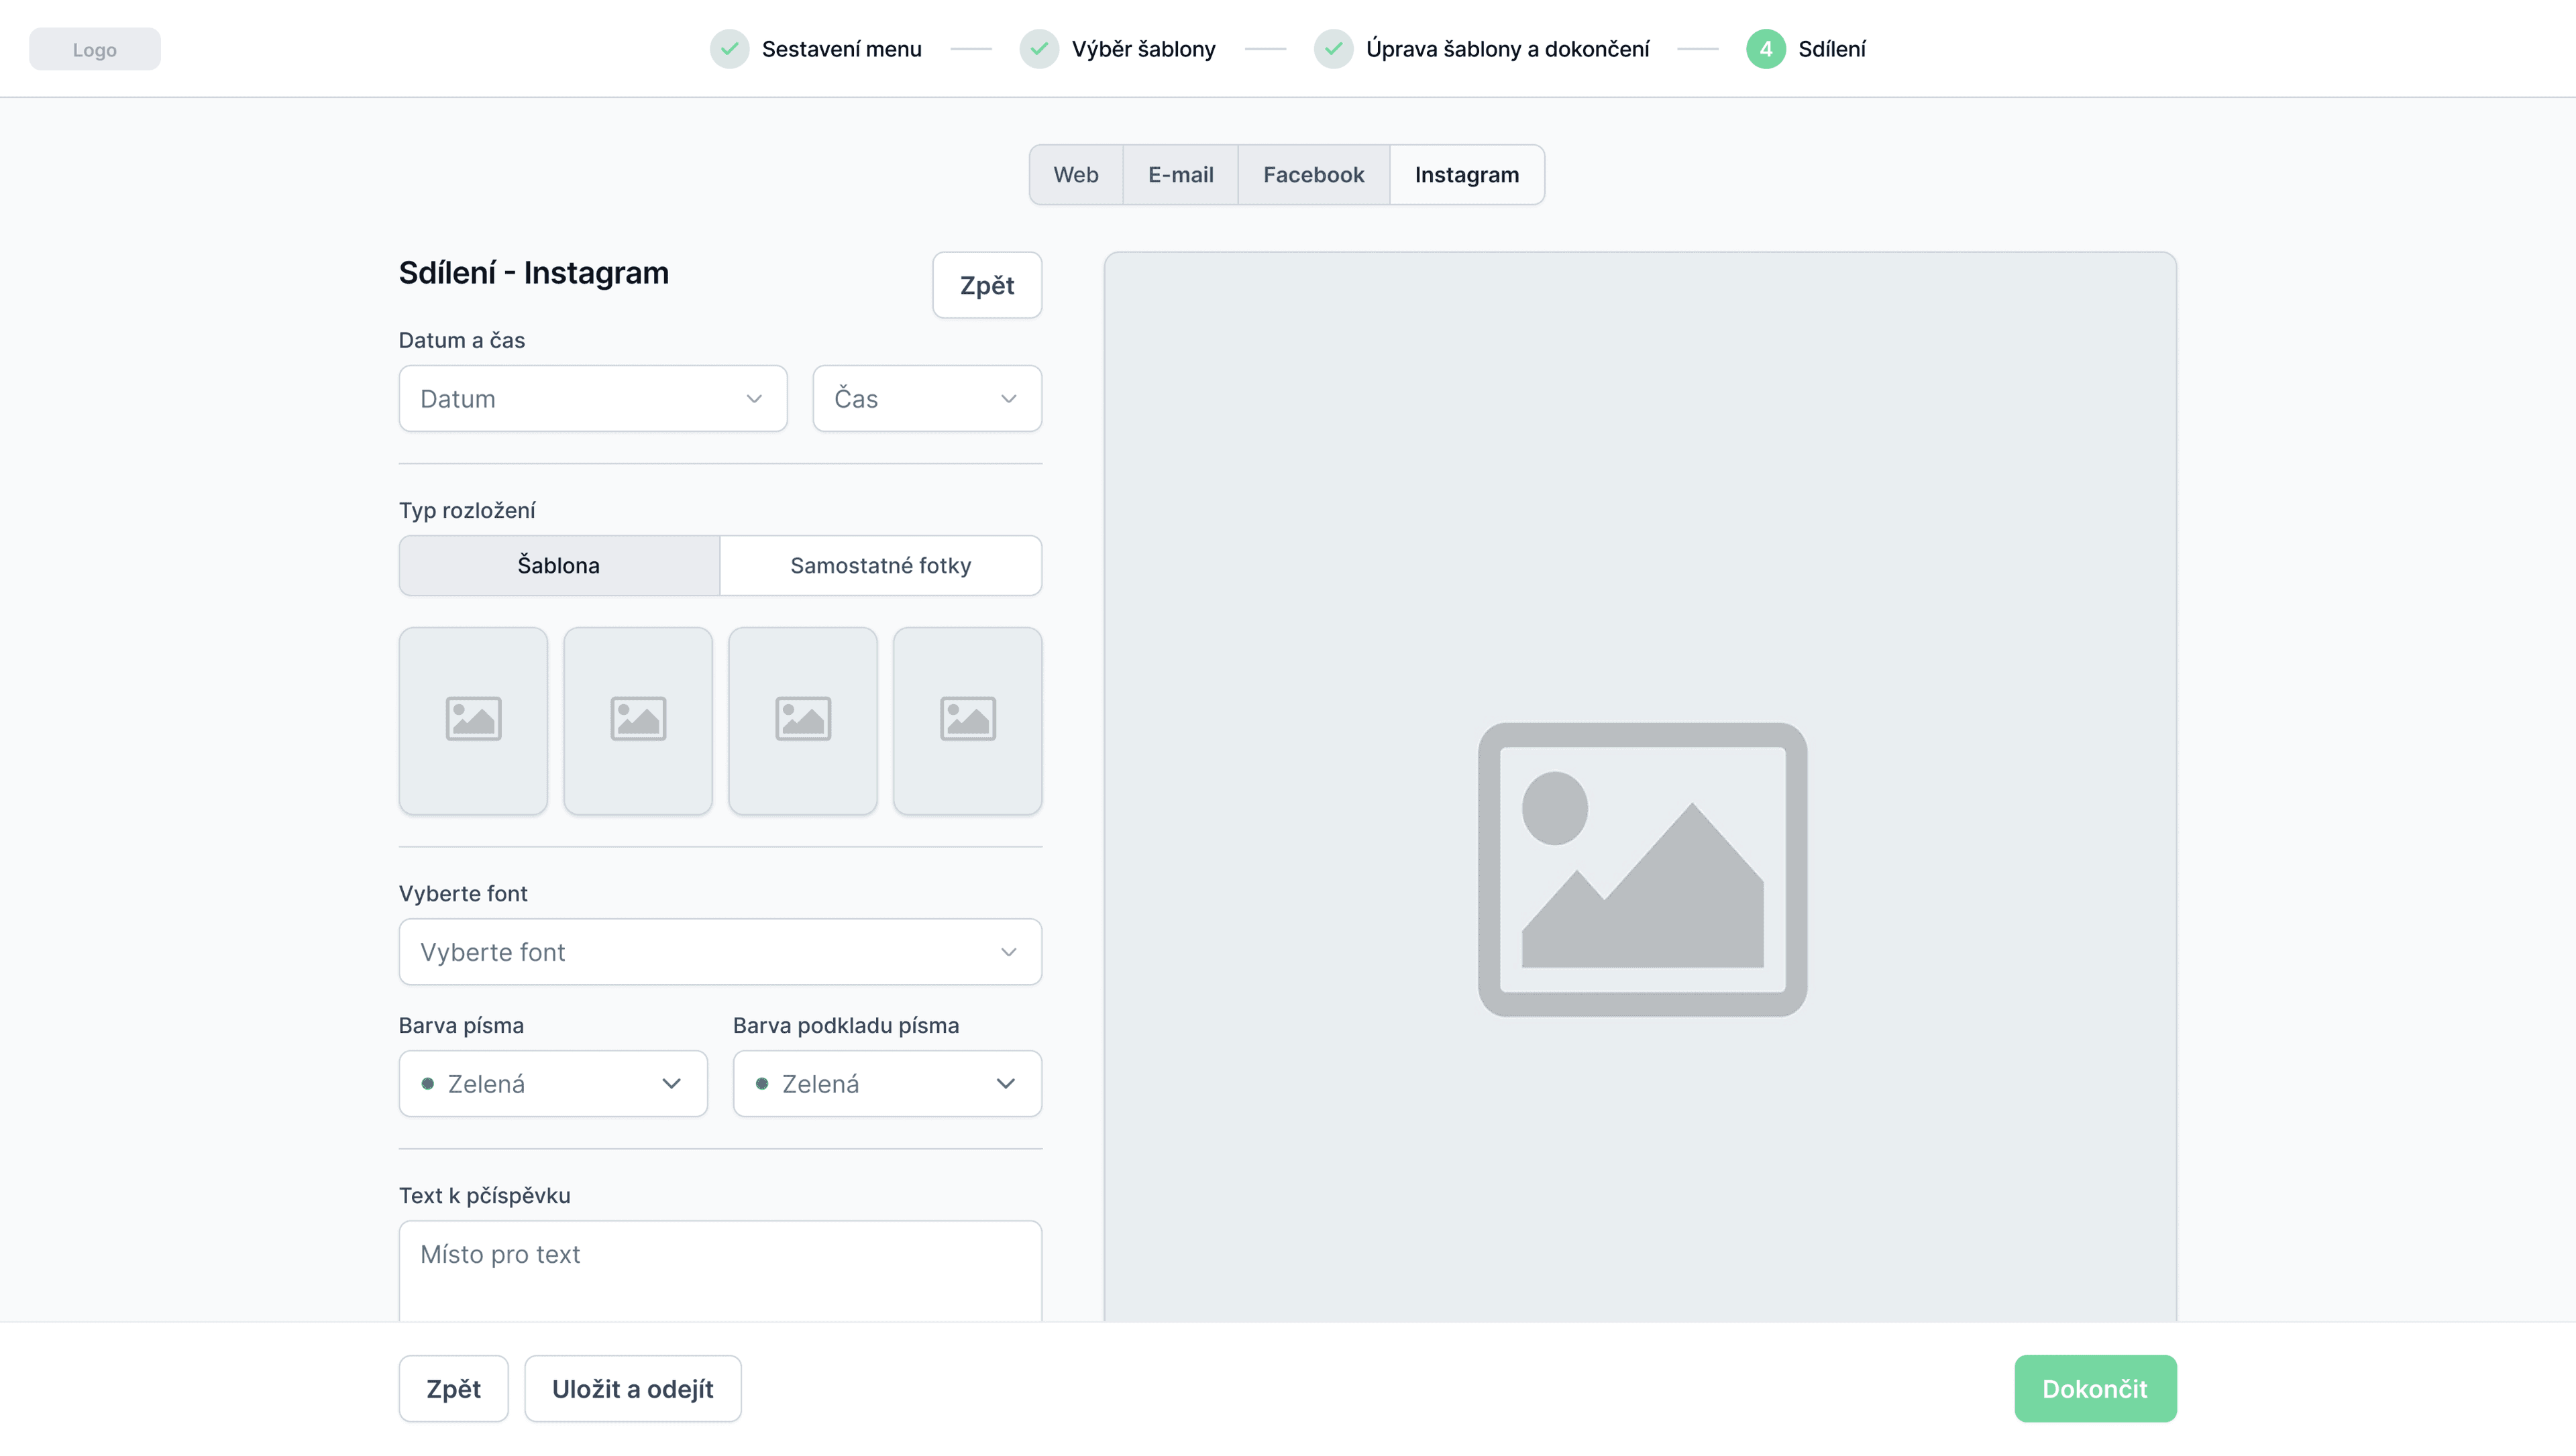2576x1456 pixels.
Task: Switch to the Facebook tab
Action: click(1313, 174)
